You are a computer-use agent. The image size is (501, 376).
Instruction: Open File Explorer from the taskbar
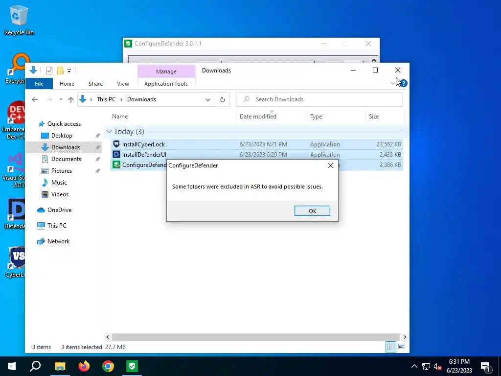60,366
